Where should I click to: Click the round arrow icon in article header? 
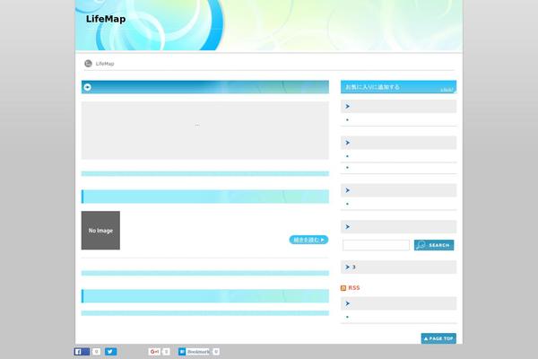(x=88, y=87)
